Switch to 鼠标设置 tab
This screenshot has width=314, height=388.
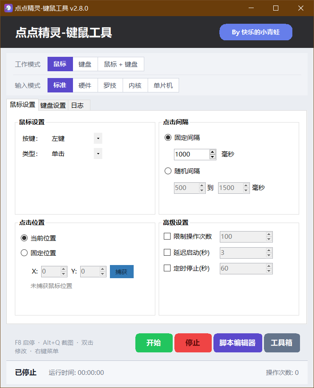coord(22,105)
